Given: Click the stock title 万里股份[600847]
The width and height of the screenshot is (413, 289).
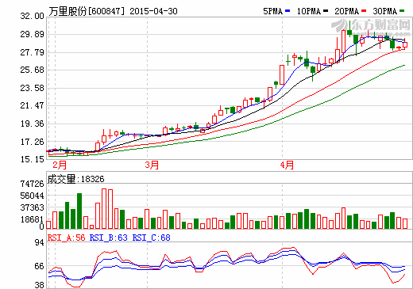Looking at the screenshot, I should coord(87,11).
